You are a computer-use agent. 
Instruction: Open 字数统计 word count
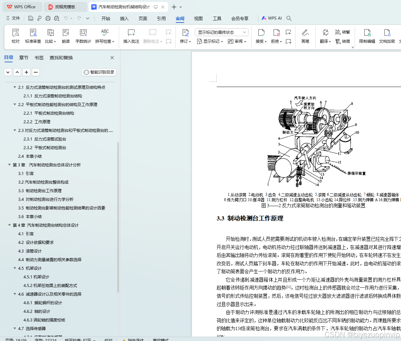[83, 36]
